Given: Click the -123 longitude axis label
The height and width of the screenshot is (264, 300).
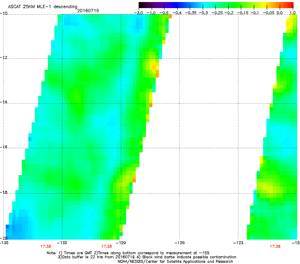Looking at the screenshot, I should [238, 243].
